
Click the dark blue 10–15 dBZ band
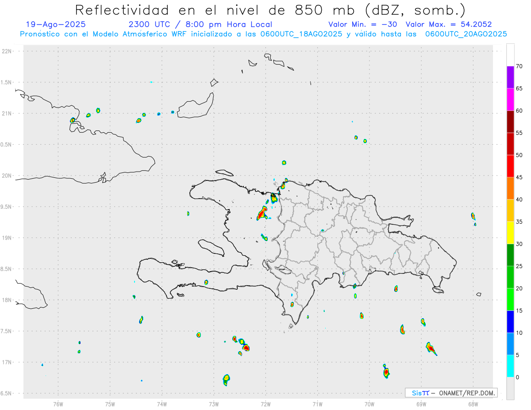click(510, 322)
